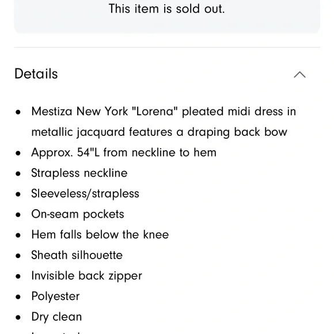Click the 'Strapless neckline' list item
The image size is (334, 334).
[79, 173]
